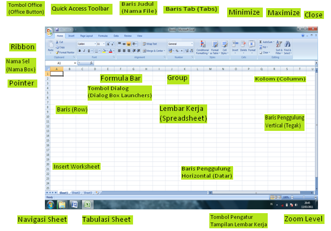Click the zoom level slider in status bar

303,197
